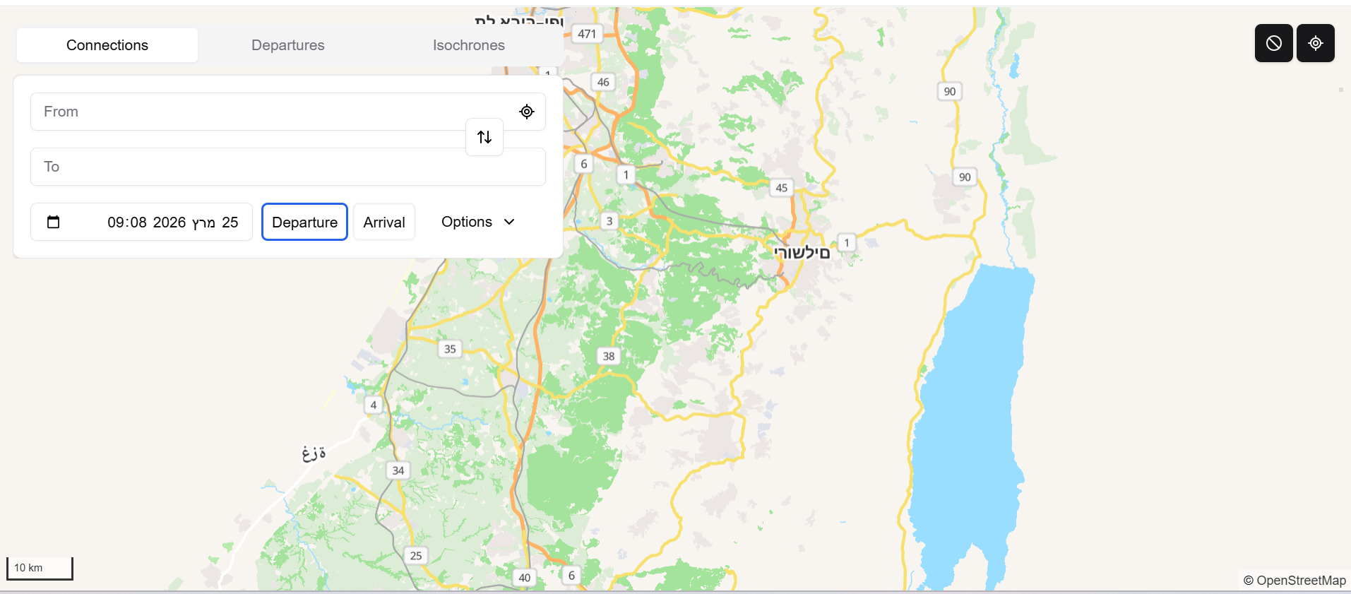This screenshot has height=594, width=1351.
Task: Switch to the Departures tab
Action: [x=287, y=45]
